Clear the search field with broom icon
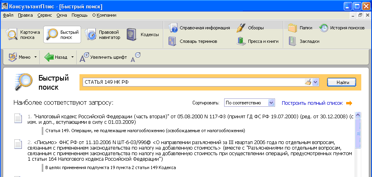Screen dimensions: 372x177 [308, 83]
